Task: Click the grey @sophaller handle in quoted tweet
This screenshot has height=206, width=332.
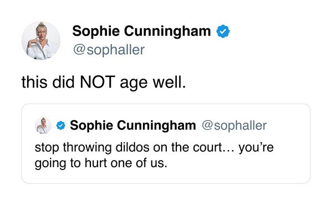Action: 234,126
